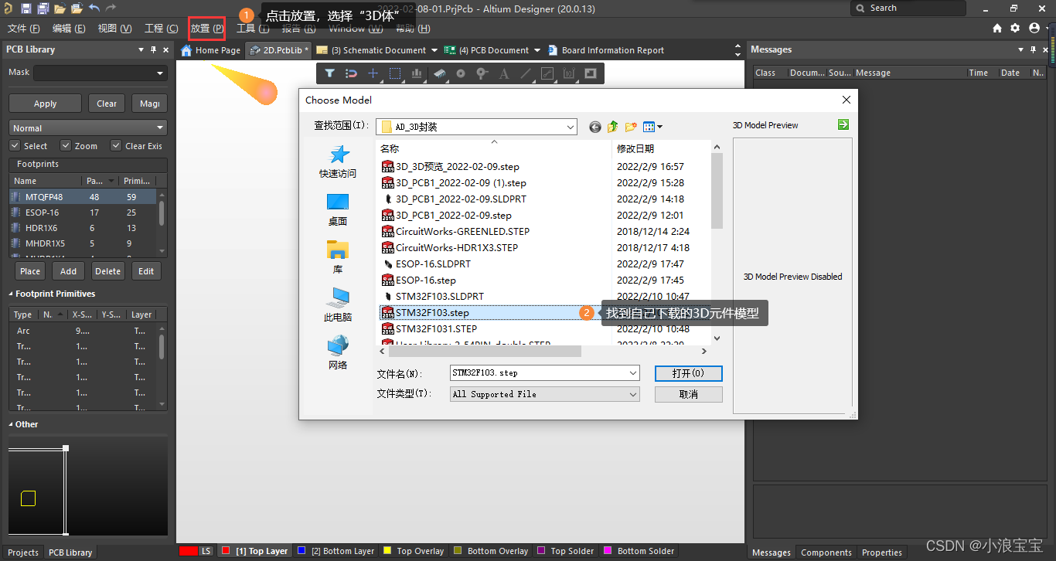Viewport: 1056px width, 561px height.
Task: Open the AD_3D封装 folder location dropdown
Action: [x=570, y=127]
